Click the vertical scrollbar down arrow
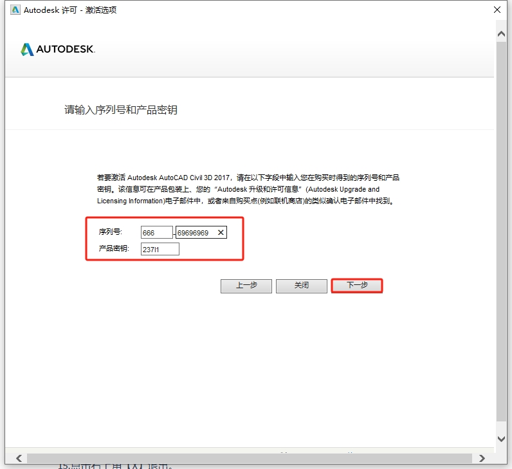The width and height of the screenshot is (512, 469). [502, 438]
